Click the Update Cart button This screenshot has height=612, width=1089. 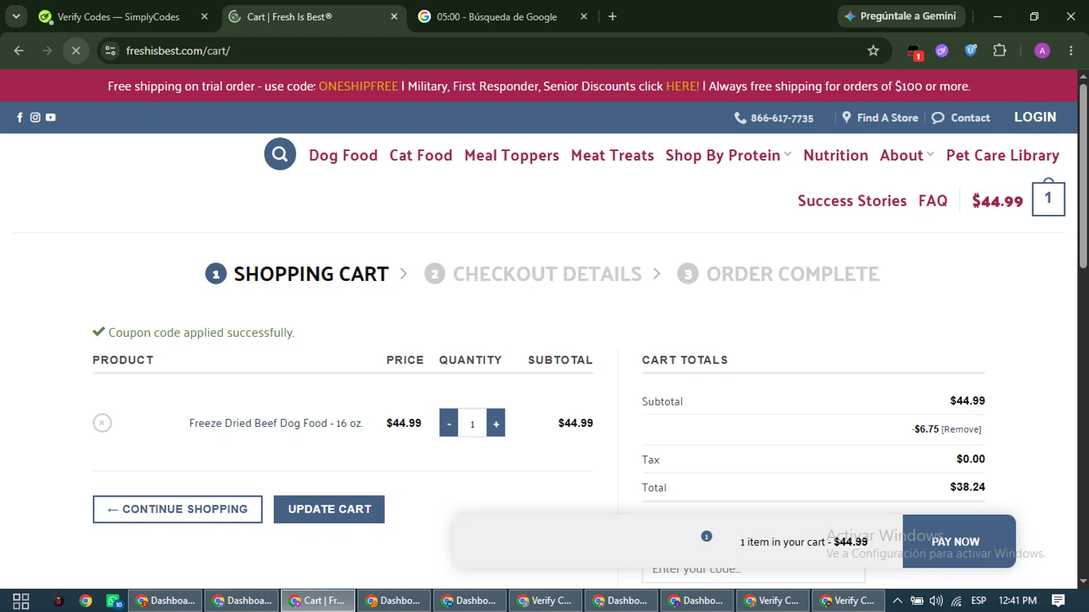click(x=329, y=509)
